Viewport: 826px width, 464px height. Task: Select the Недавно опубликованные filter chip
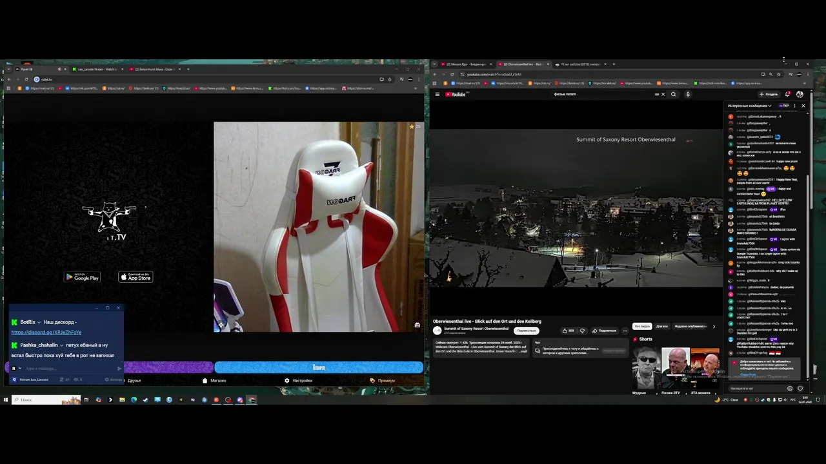tap(690, 326)
